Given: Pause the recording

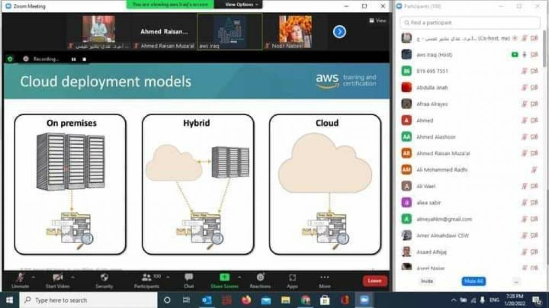Looking at the screenshot, I should [x=74, y=59].
